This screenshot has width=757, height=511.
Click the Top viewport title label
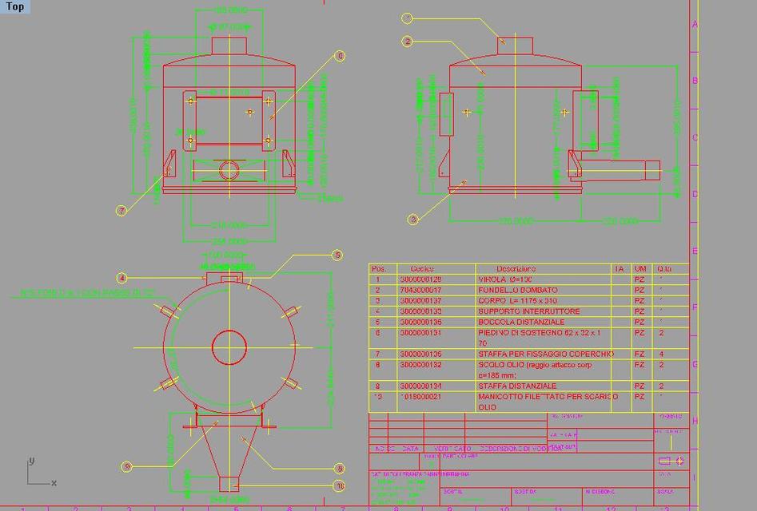(x=15, y=7)
